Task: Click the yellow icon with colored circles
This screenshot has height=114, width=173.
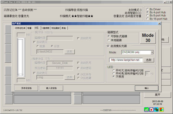Action: tap(161, 110)
